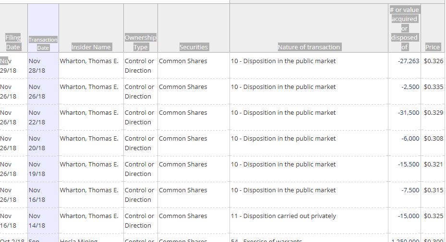Viewport: 446px width, 242px height.
Task: Select the -27,263 shares disposed cell
Action: click(407, 61)
